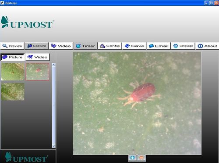Viewport: 219px width, 163px height.
Task: Select the first leaf thumbnail
Action: [x=13, y=72]
